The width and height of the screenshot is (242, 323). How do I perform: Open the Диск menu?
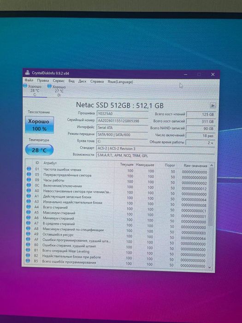click(x=82, y=81)
